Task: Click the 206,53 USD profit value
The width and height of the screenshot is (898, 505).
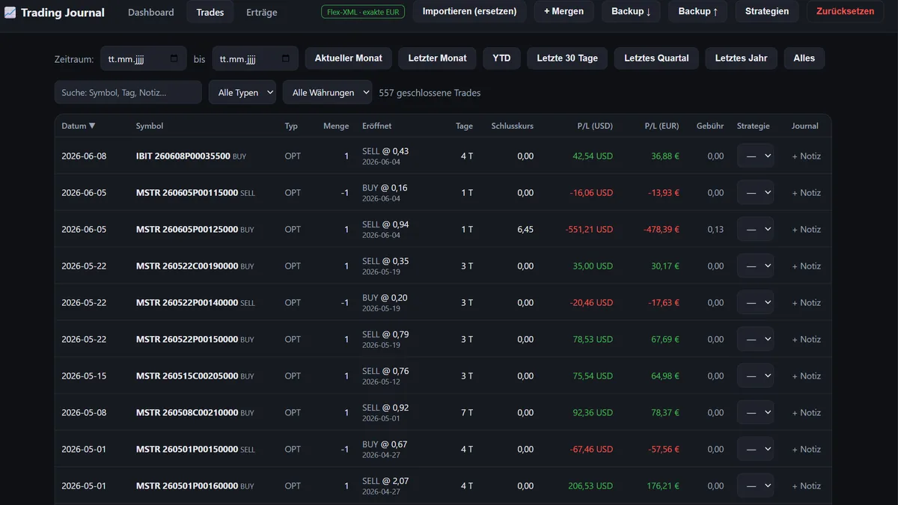Action: [591, 486]
